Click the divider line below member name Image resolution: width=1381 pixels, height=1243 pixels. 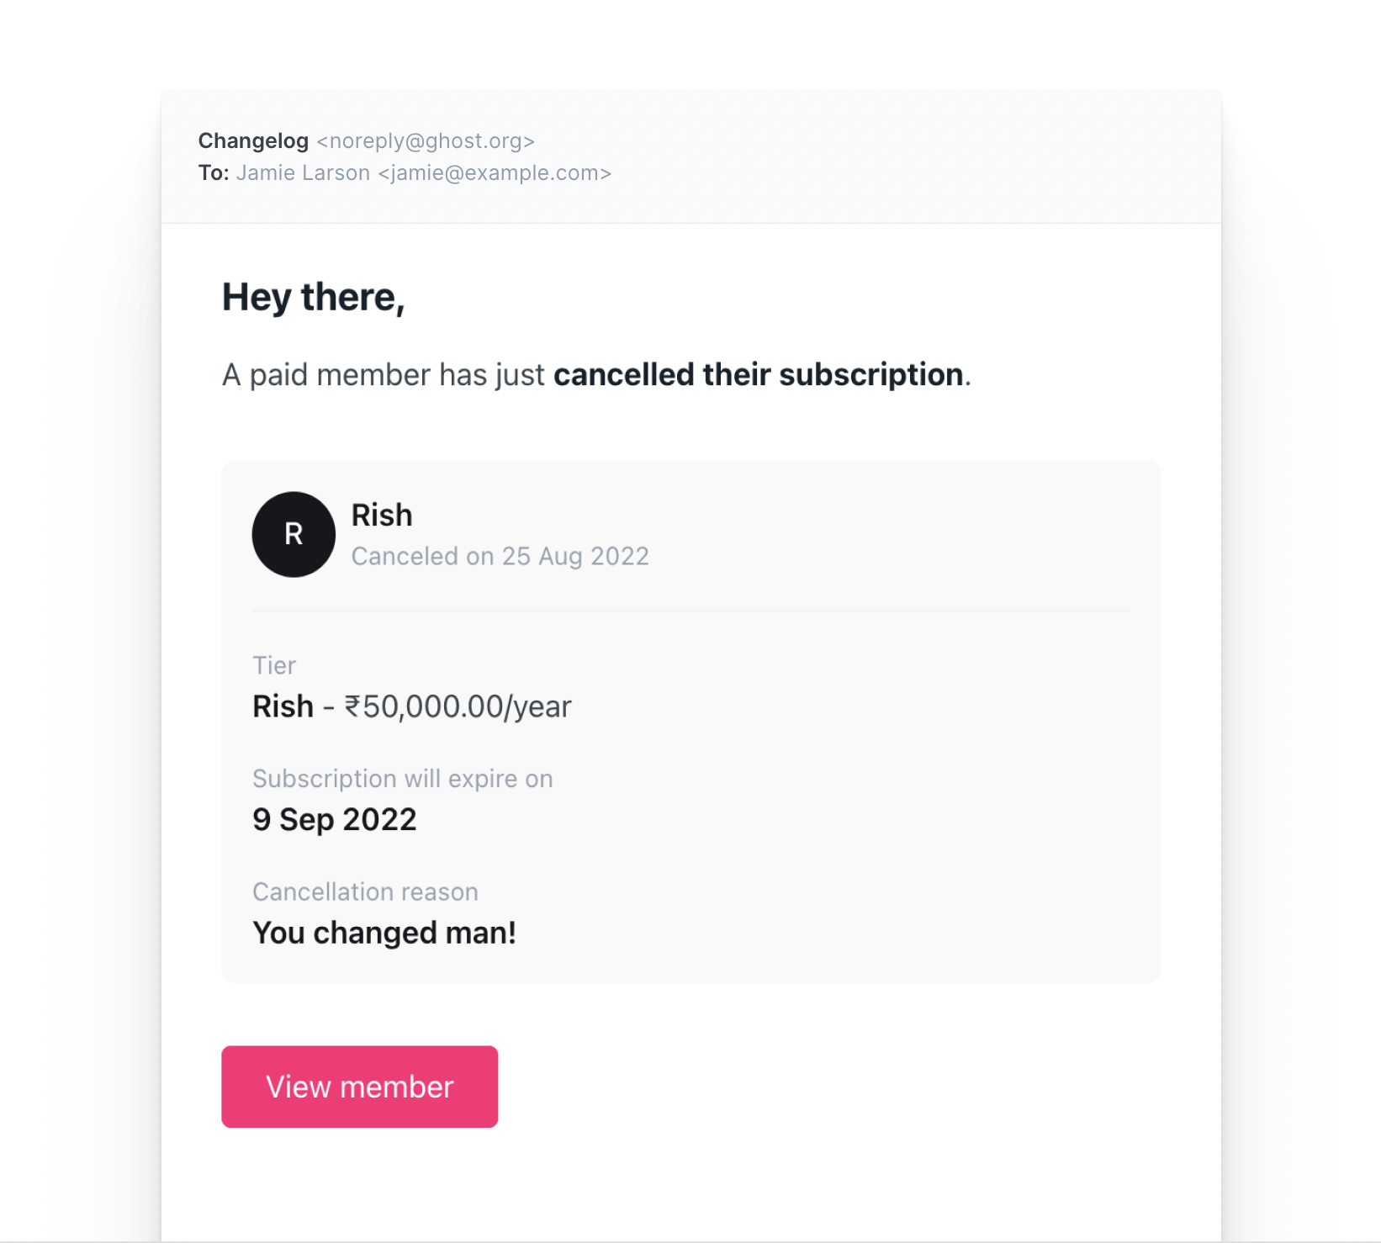691,610
